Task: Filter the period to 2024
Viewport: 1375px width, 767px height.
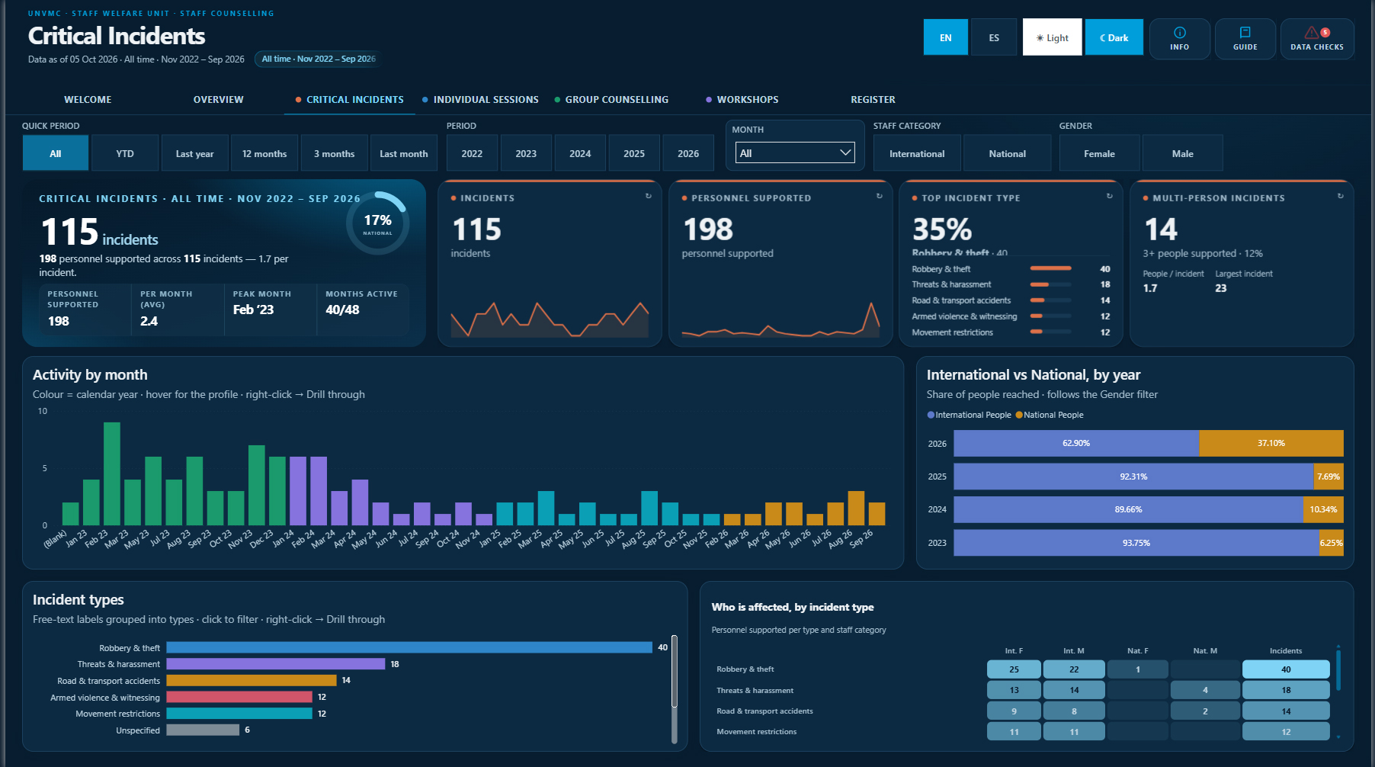Action: tap(580, 153)
